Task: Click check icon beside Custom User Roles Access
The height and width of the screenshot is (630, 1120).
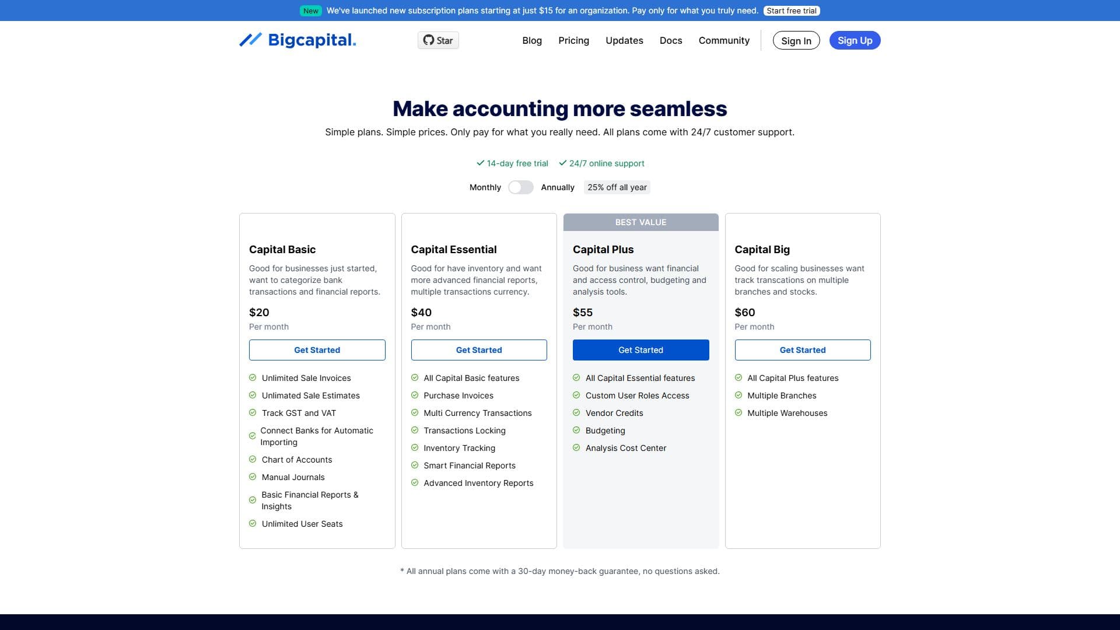Action: [x=576, y=395]
